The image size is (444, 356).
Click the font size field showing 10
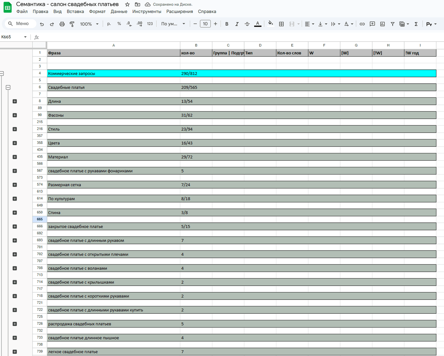click(205, 24)
